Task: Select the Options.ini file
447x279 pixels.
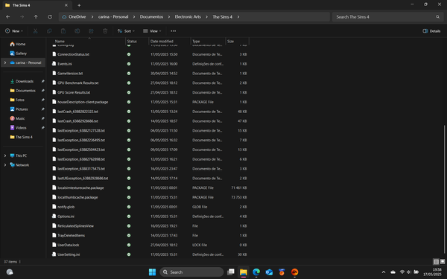Action: (x=66, y=217)
